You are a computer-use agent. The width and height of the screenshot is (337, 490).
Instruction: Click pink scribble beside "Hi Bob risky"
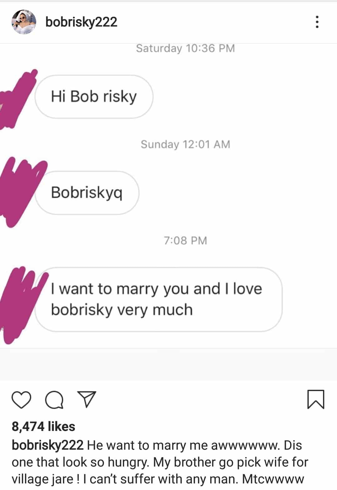pyautogui.click(x=17, y=100)
